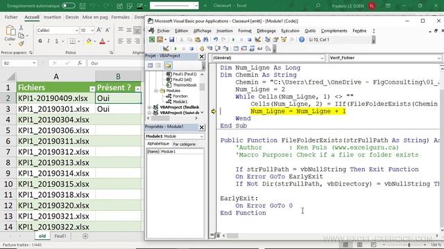
Task: Open VBA help question mark icon
Action: point(302,39)
